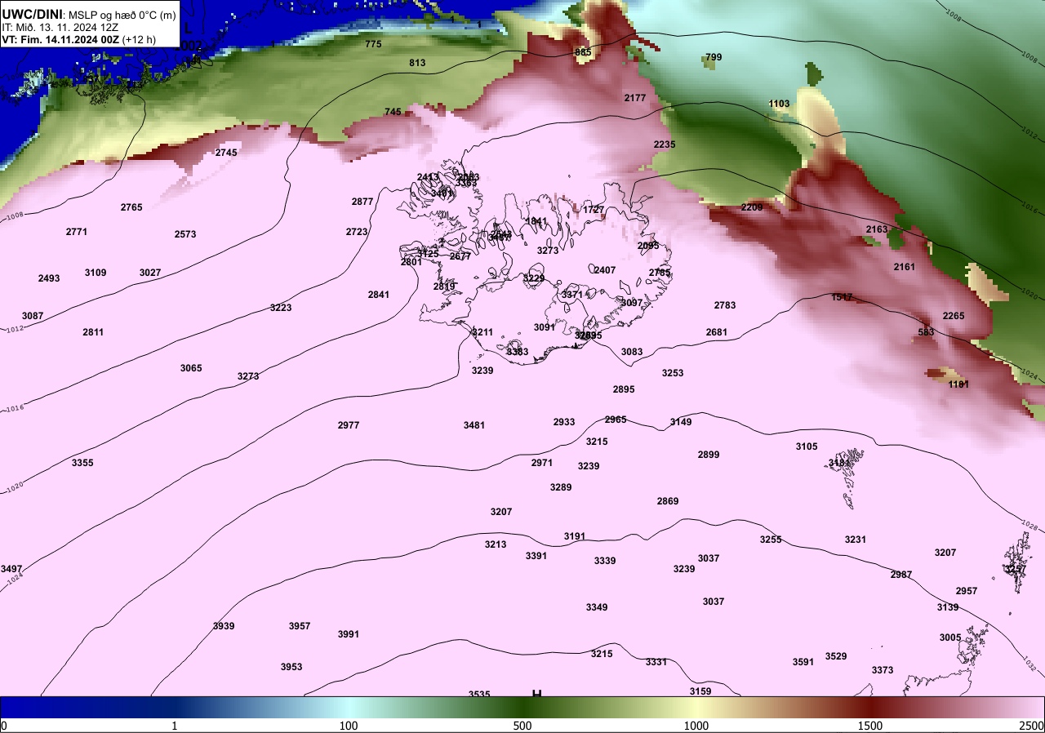The image size is (1045, 733).
Task: Click the 2500 label on the color scale
Action: pyautogui.click(x=1032, y=726)
